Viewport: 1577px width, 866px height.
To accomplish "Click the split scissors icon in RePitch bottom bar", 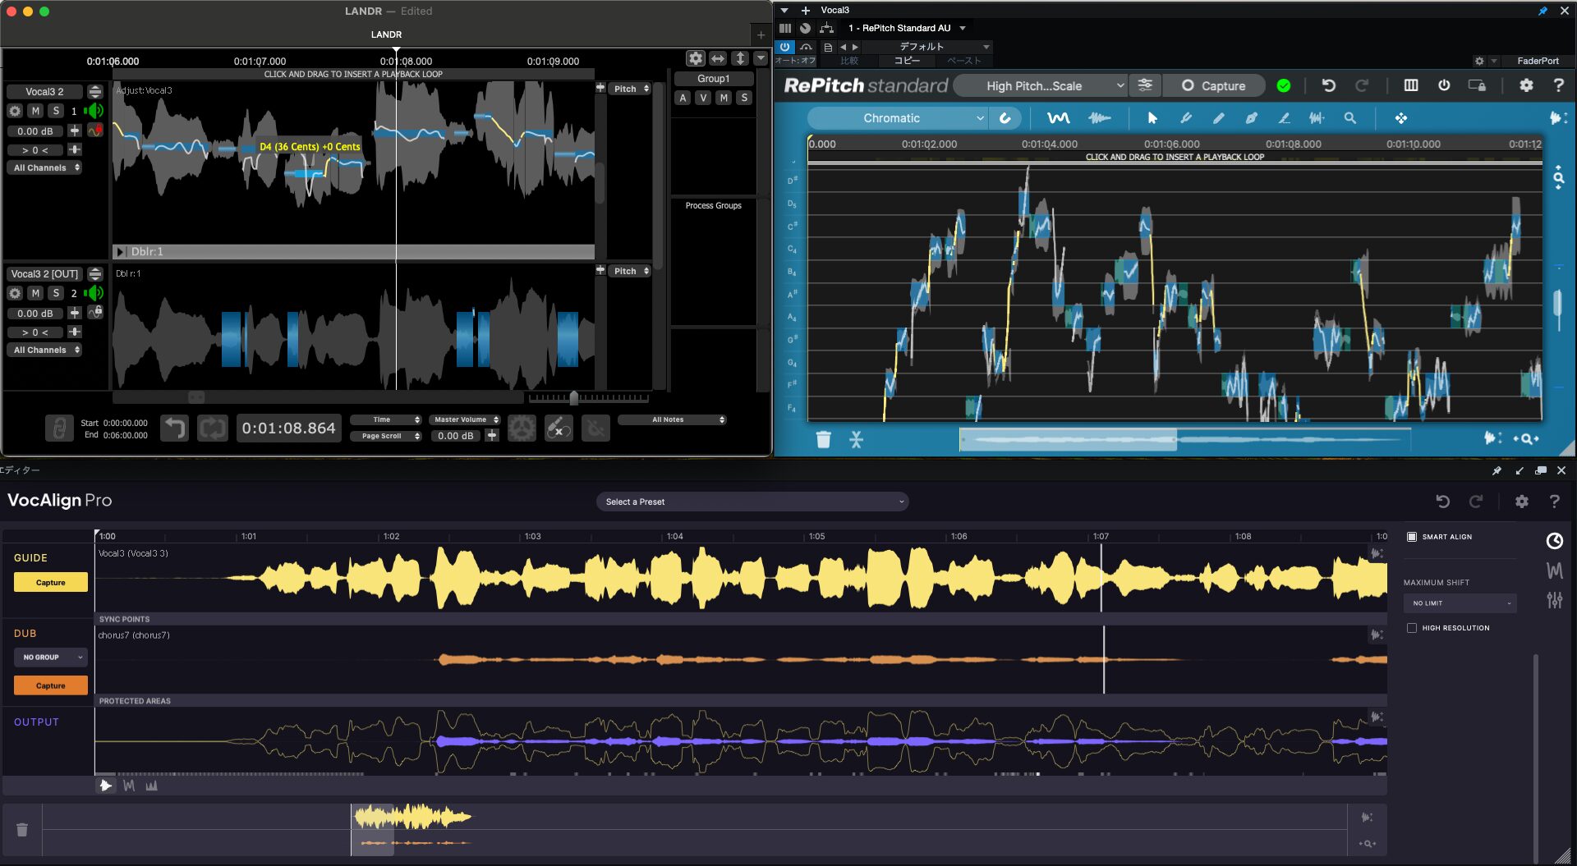I will pyautogui.click(x=856, y=440).
